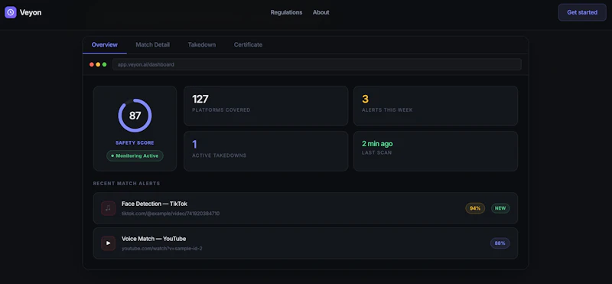Open the About page link

pos(321,12)
